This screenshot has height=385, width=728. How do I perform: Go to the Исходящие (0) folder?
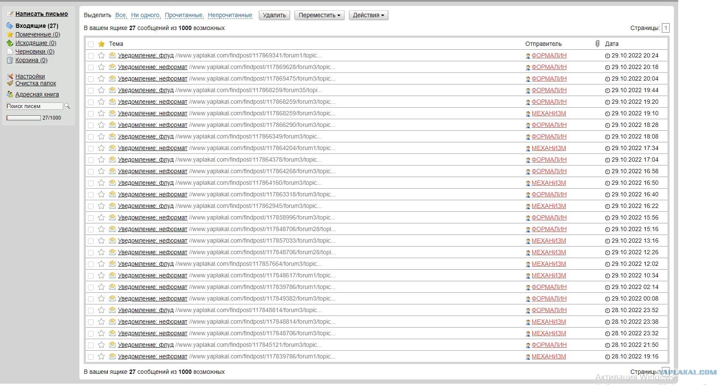(x=36, y=43)
